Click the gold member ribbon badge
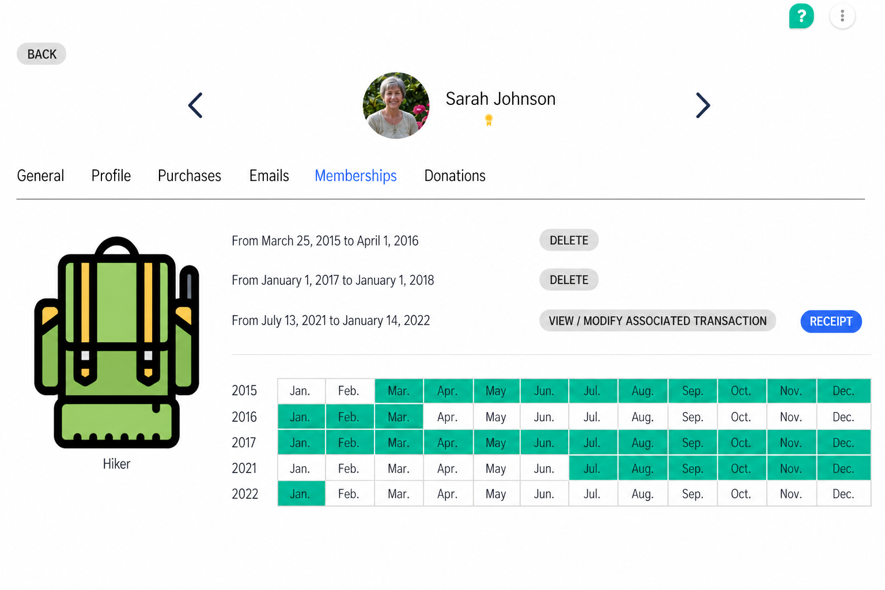The image size is (885, 590). point(489,120)
